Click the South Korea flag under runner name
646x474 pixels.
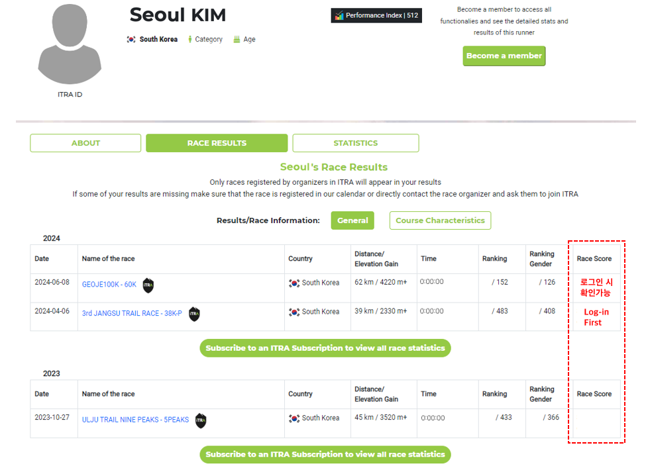click(131, 40)
